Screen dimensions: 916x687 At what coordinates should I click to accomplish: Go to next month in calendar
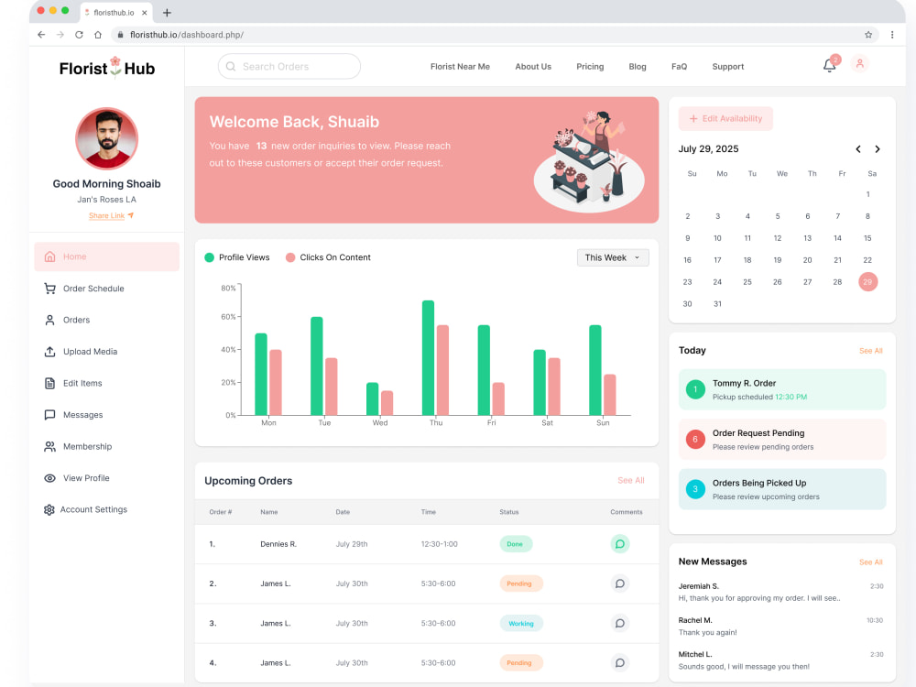click(x=878, y=149)
